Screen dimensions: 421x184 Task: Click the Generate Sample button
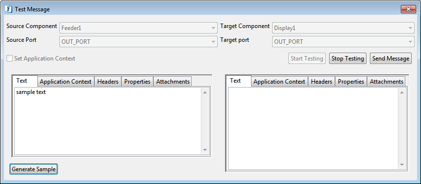coord(33,169)
